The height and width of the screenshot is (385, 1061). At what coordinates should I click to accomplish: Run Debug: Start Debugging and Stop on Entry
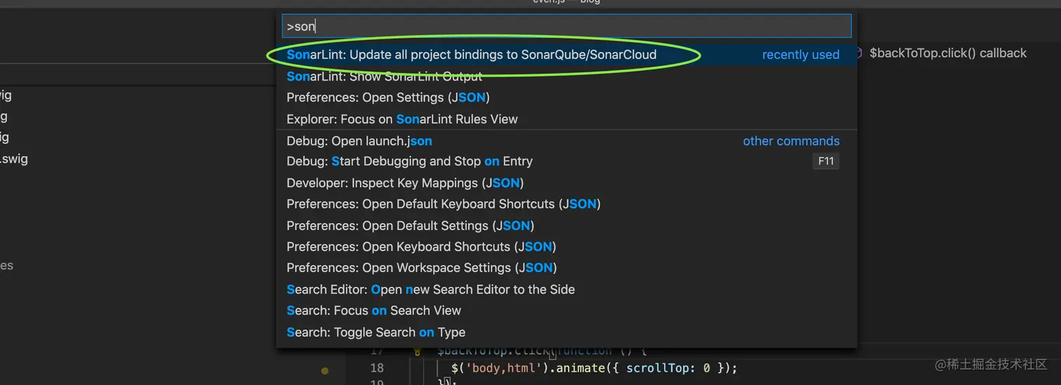(566, 161)
